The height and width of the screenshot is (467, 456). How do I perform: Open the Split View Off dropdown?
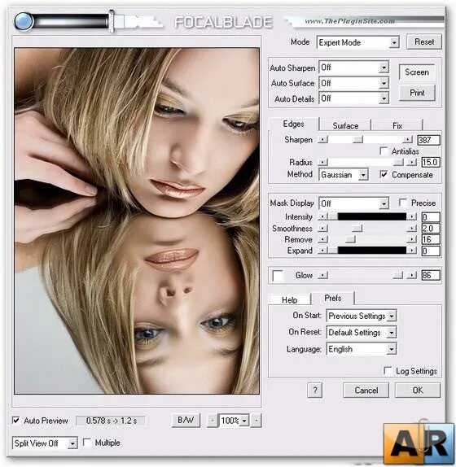tap(45, 443)
